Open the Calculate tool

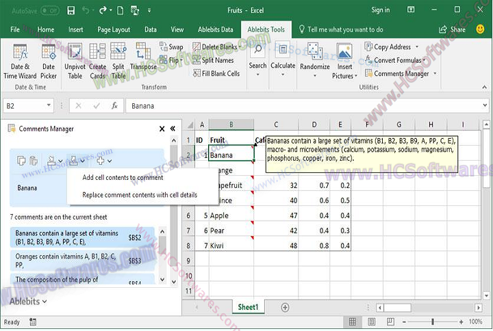point(283,59)
